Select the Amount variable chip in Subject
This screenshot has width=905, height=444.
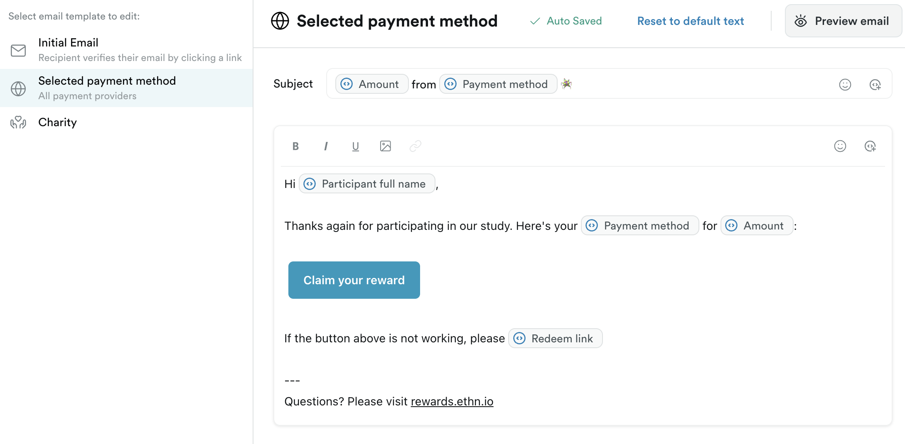click(x=372, y=84)
